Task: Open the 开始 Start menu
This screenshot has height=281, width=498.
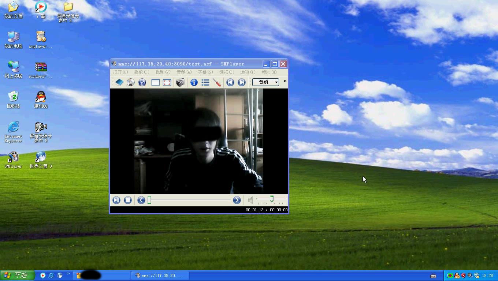Action: coord(17,276)
